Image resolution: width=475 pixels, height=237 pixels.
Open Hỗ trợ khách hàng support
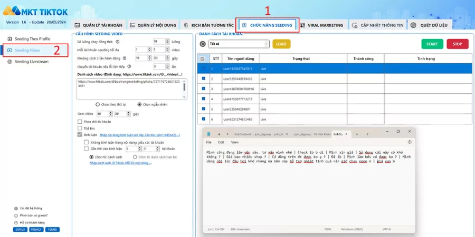pyautogui.click(x=30, y=222)
